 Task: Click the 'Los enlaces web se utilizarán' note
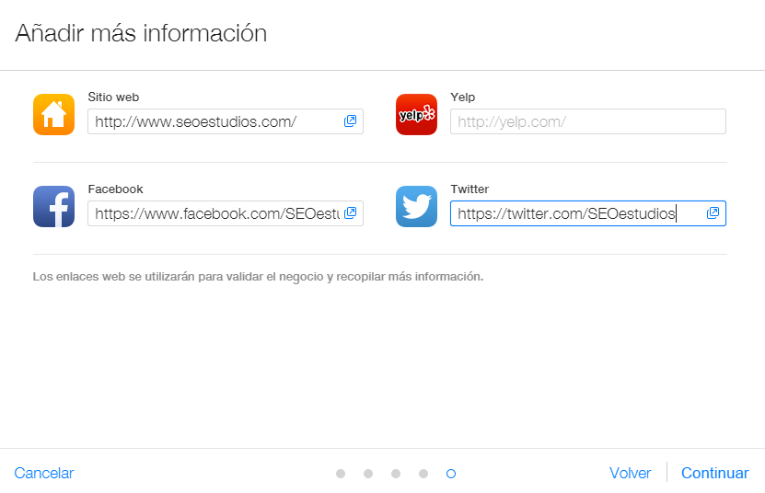[258, 277]
